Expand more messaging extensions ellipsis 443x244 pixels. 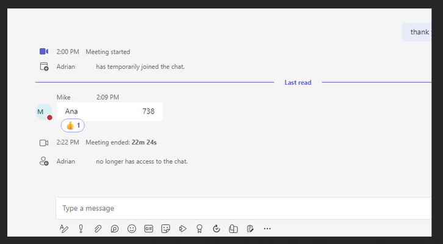pos(267,229)
